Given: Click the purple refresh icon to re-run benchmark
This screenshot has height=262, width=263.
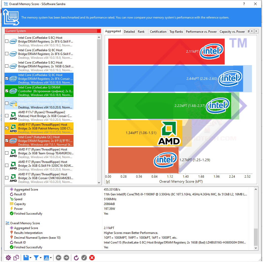Looking at the screenshot, I should 76,257.
